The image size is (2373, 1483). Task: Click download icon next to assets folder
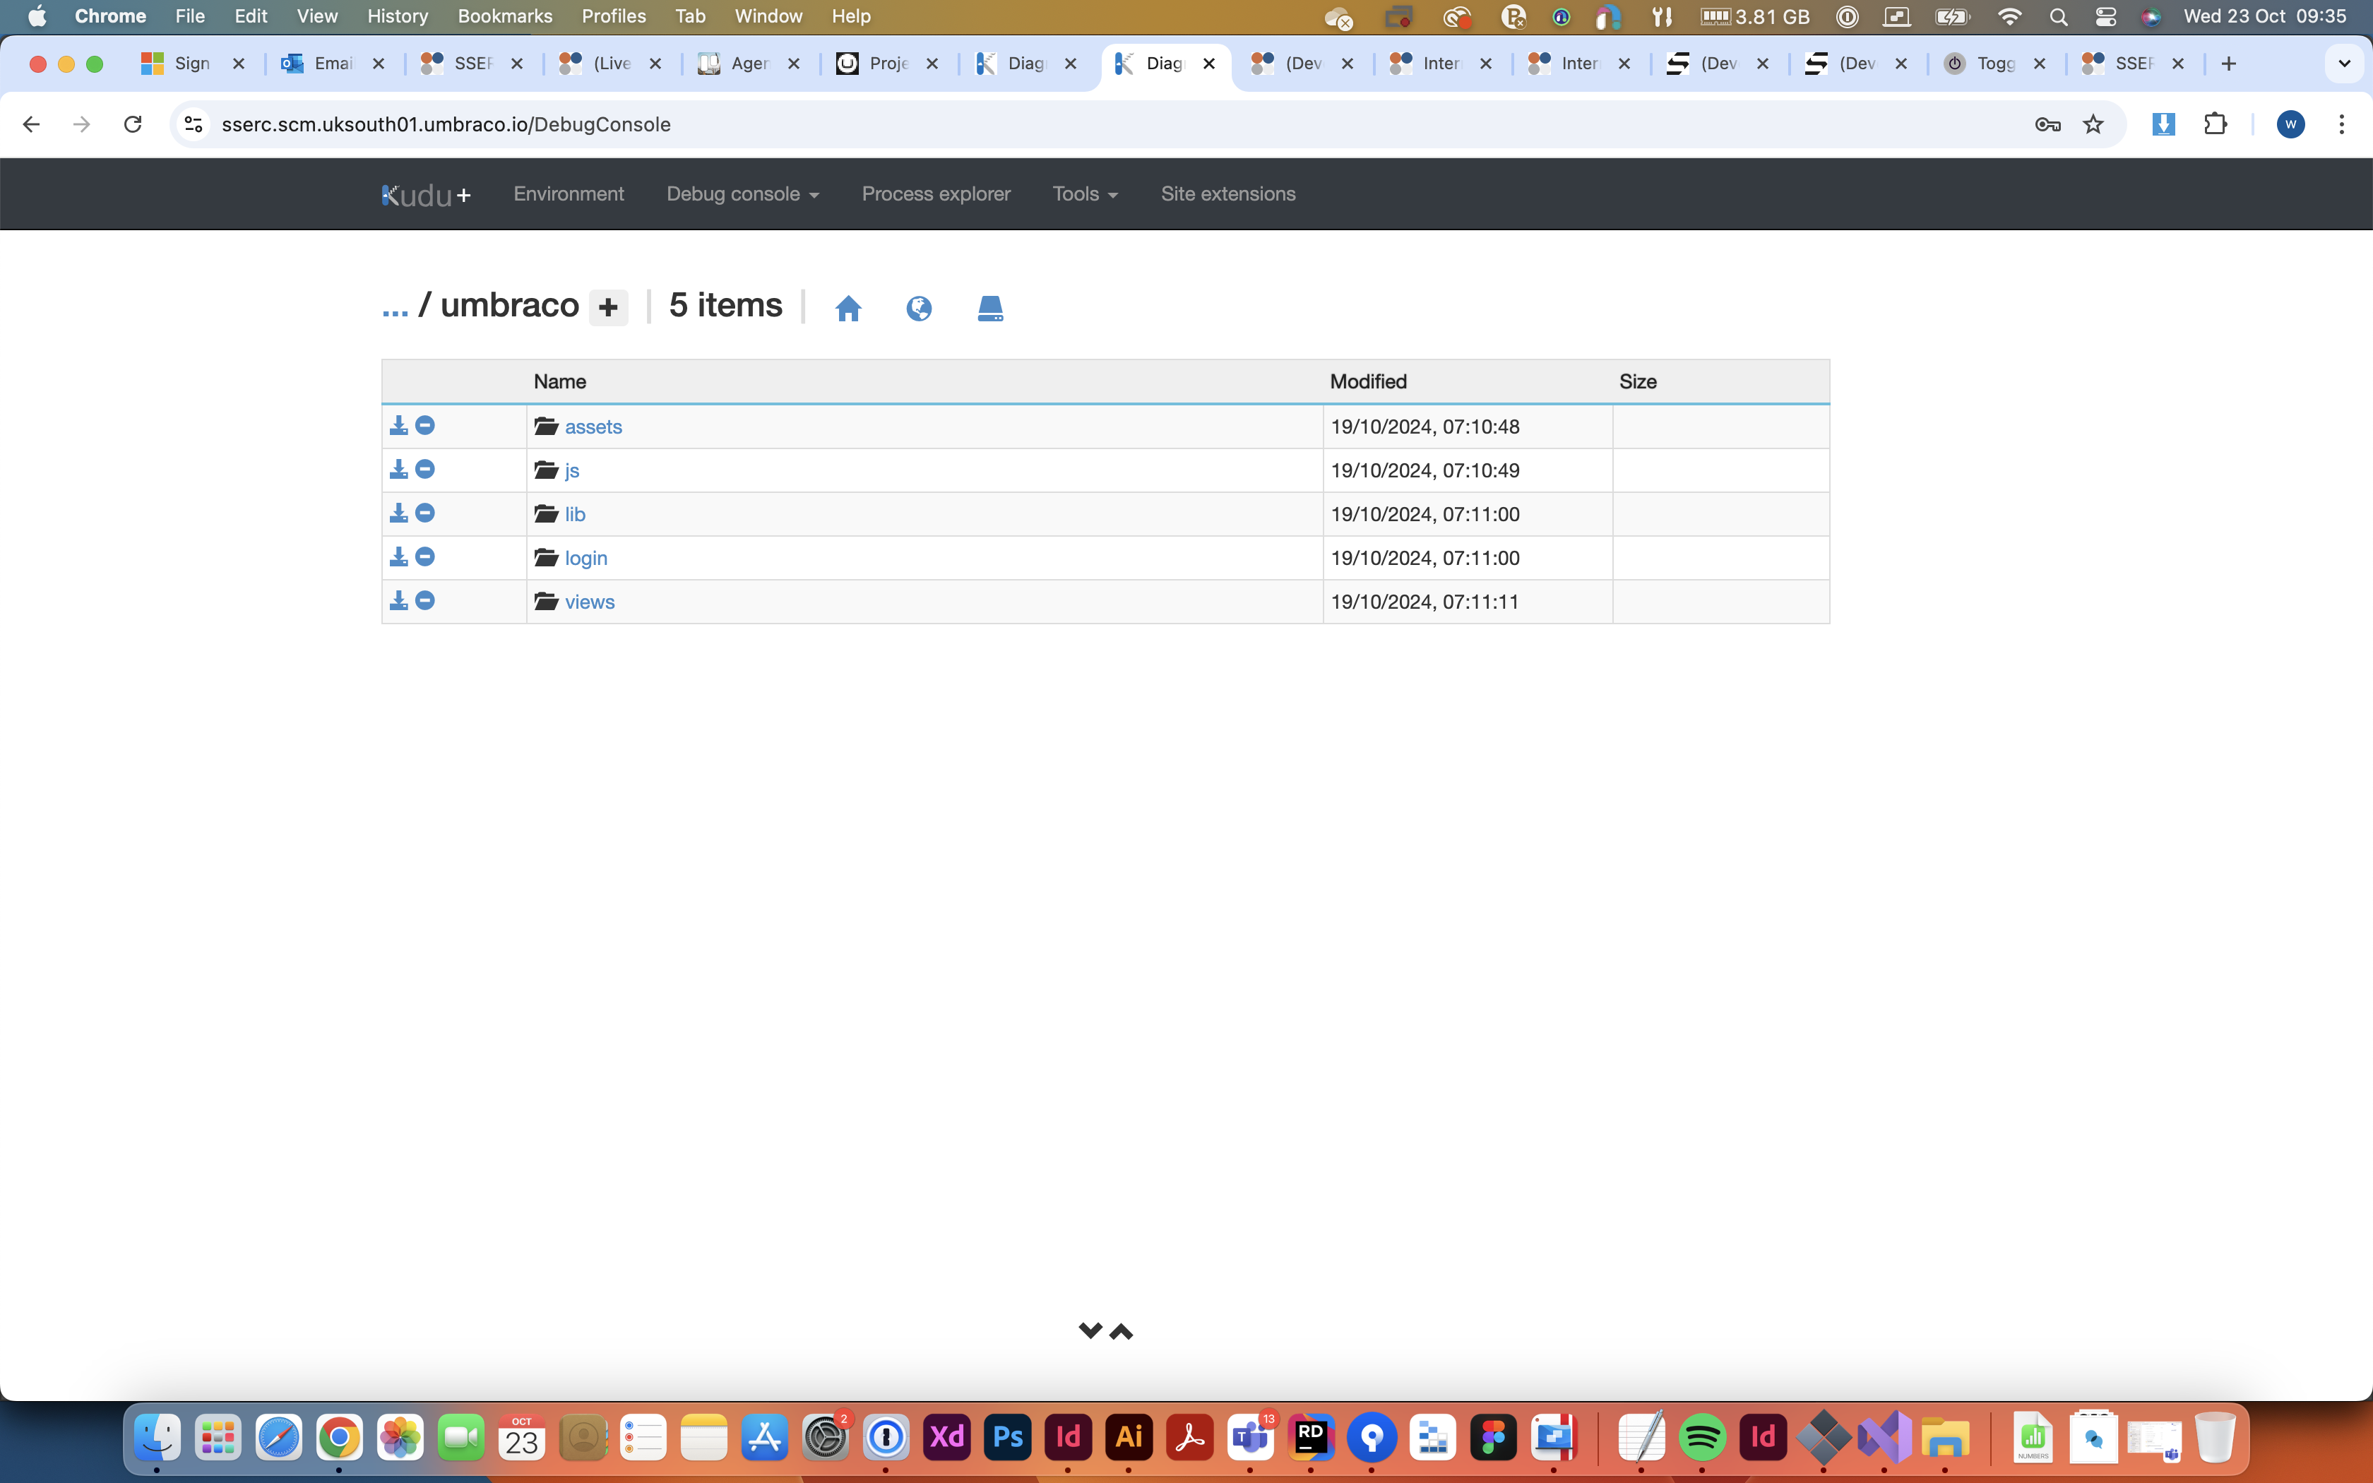click(398, 425)
